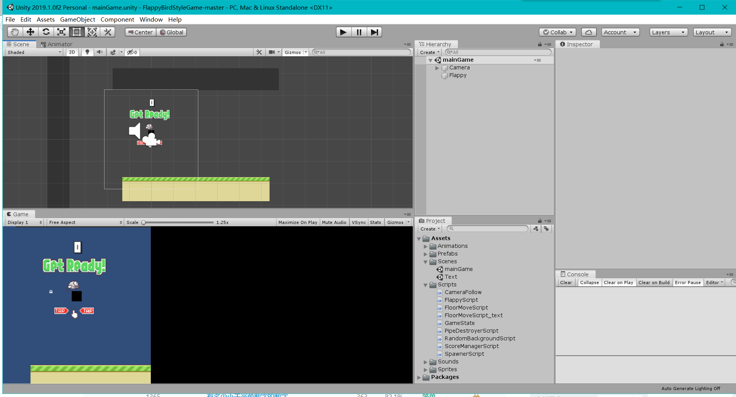This screenshot has width=736, height=397.
Task: Select the Move tool
Action: [x=30, y=32]
